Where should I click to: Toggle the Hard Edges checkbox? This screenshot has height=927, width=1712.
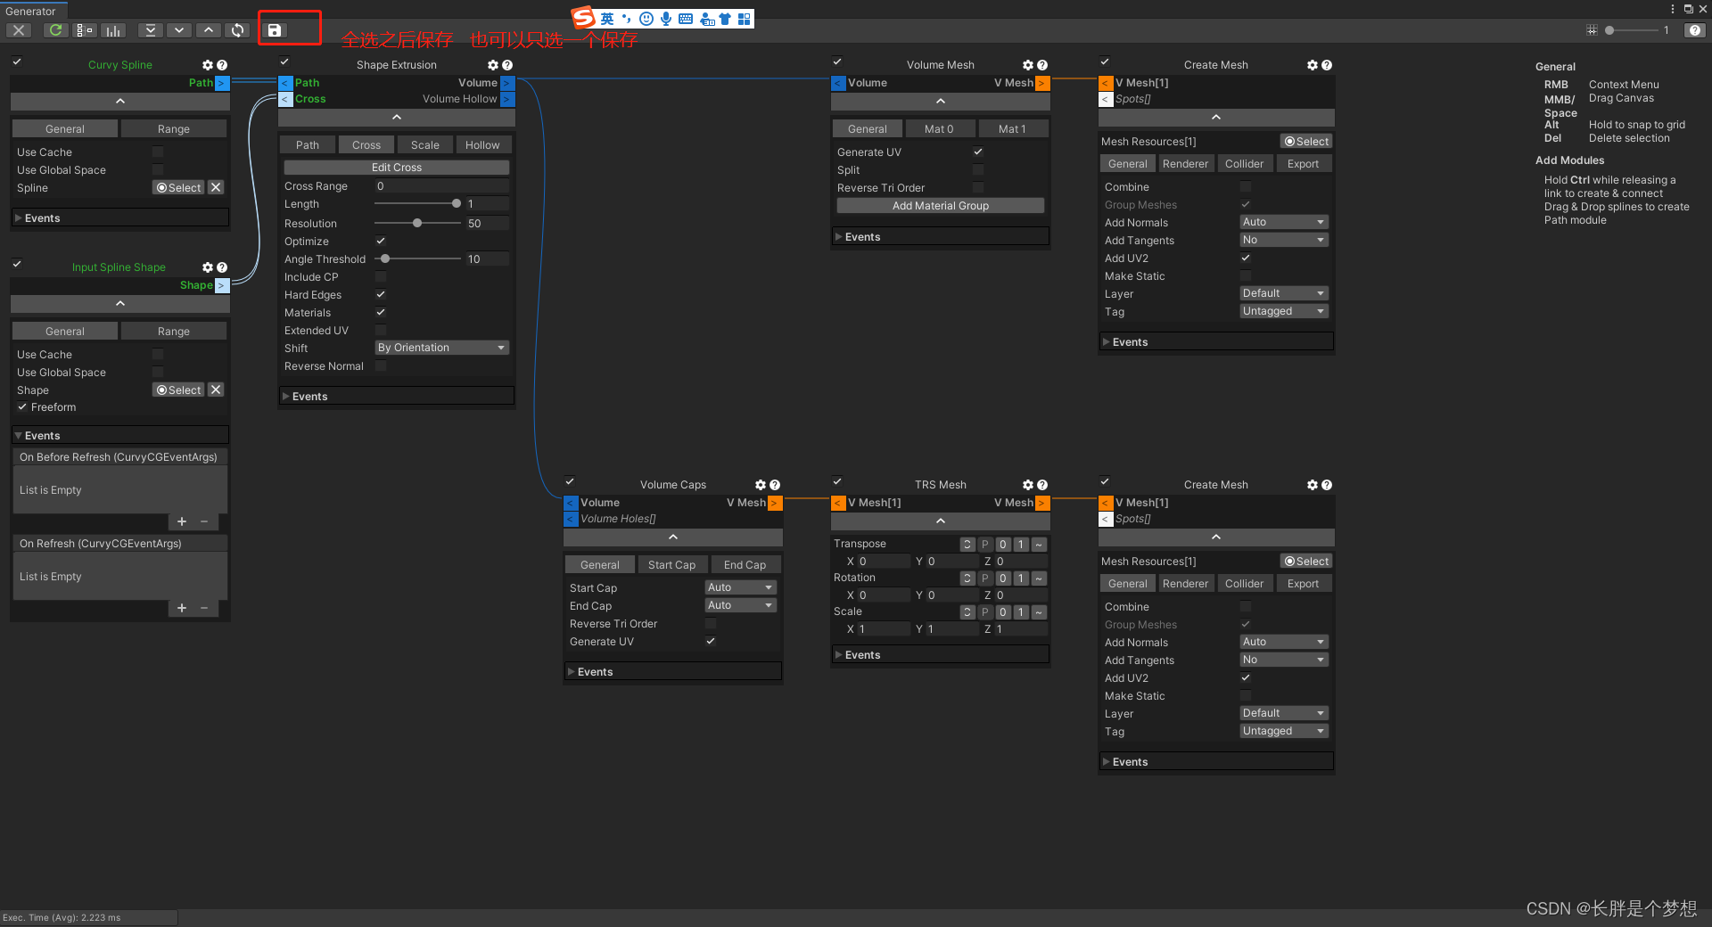pyautogui.click(x=381, y=294)
